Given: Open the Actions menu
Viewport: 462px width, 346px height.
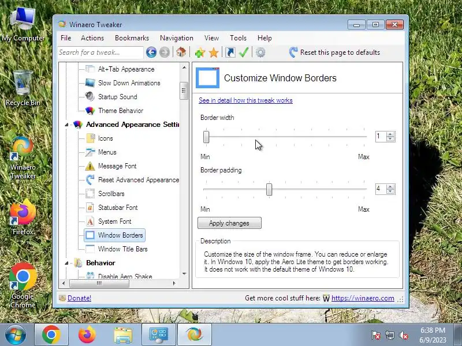Looking at the screenshot, I should tap(92, 38).
